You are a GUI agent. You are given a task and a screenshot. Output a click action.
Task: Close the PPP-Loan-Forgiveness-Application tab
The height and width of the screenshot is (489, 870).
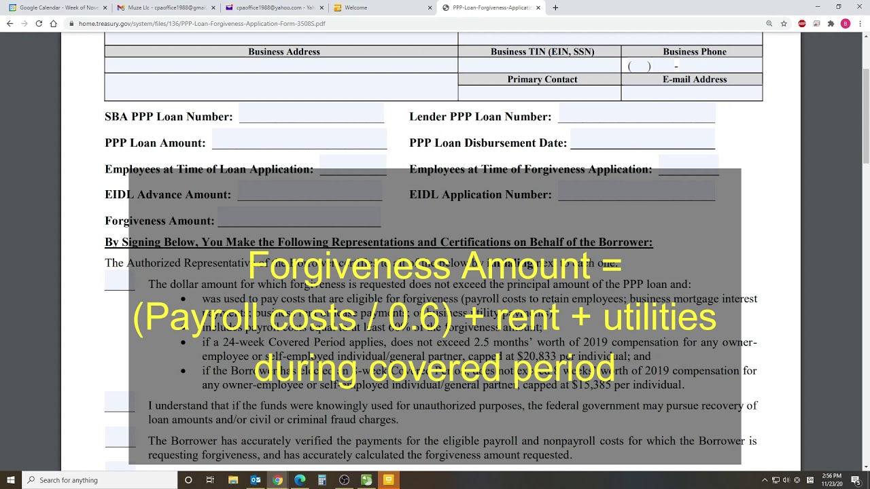538,7
